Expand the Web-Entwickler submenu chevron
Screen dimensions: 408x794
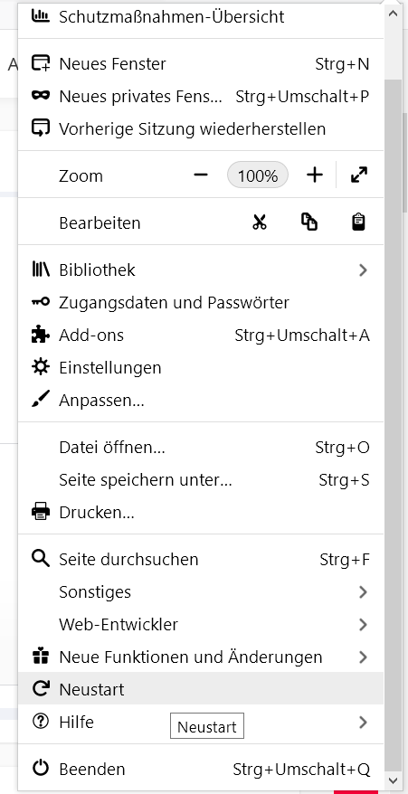[x=363, y=624]
